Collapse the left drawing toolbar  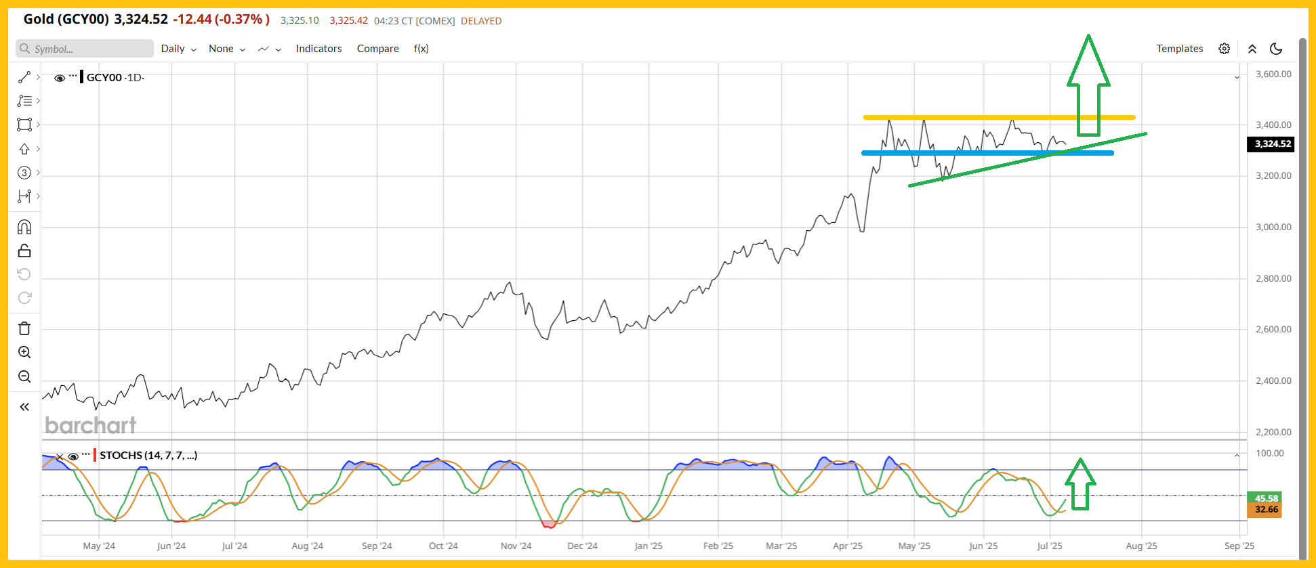point(24,407)
